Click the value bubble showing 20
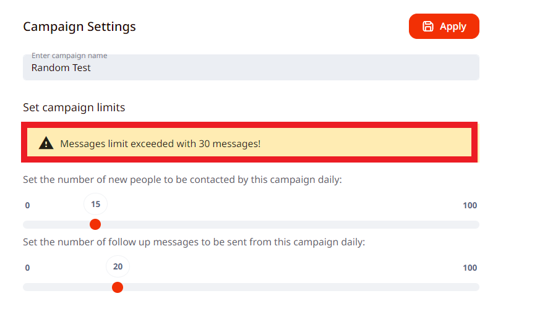This screenshot has width=545, height=309. click(x=118, y=267)
